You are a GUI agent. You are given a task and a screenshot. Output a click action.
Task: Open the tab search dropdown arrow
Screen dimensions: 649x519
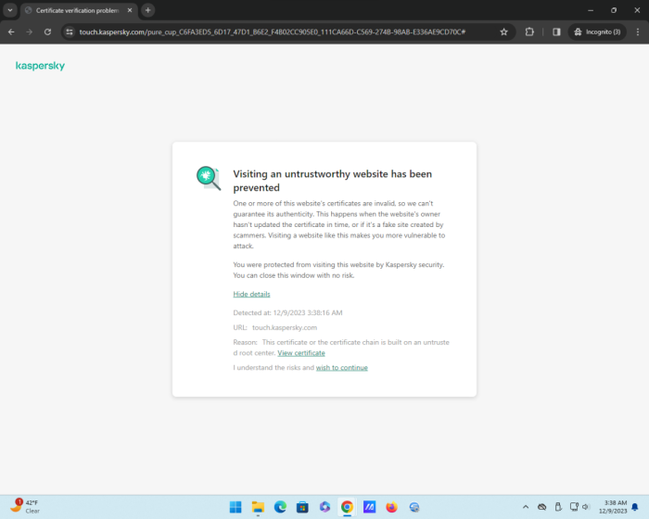(x=10, y=10)
